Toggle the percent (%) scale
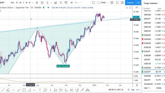The width and height of the screenshot is (165, 93). 128,90
